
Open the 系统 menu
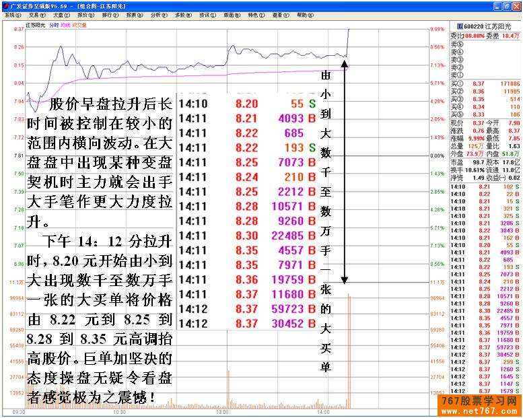[x=12, y=14]
